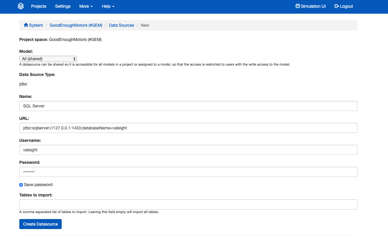Viewport: 388px width, 238px height.
Task: Focus the Name field containing SQL Server
Action: tap(188, 106)
